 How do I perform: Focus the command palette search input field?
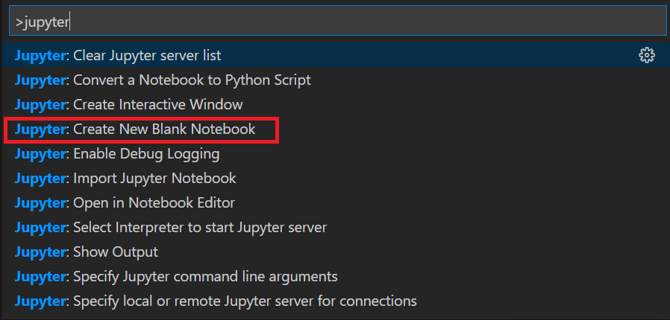(337, 20)
